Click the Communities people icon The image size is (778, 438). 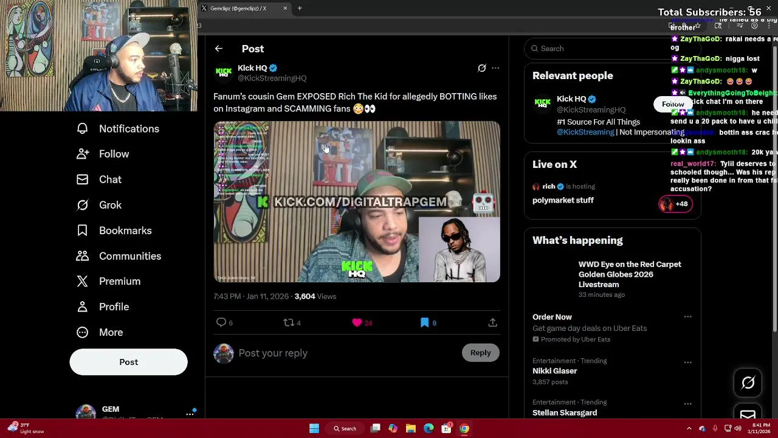point(83,256)
